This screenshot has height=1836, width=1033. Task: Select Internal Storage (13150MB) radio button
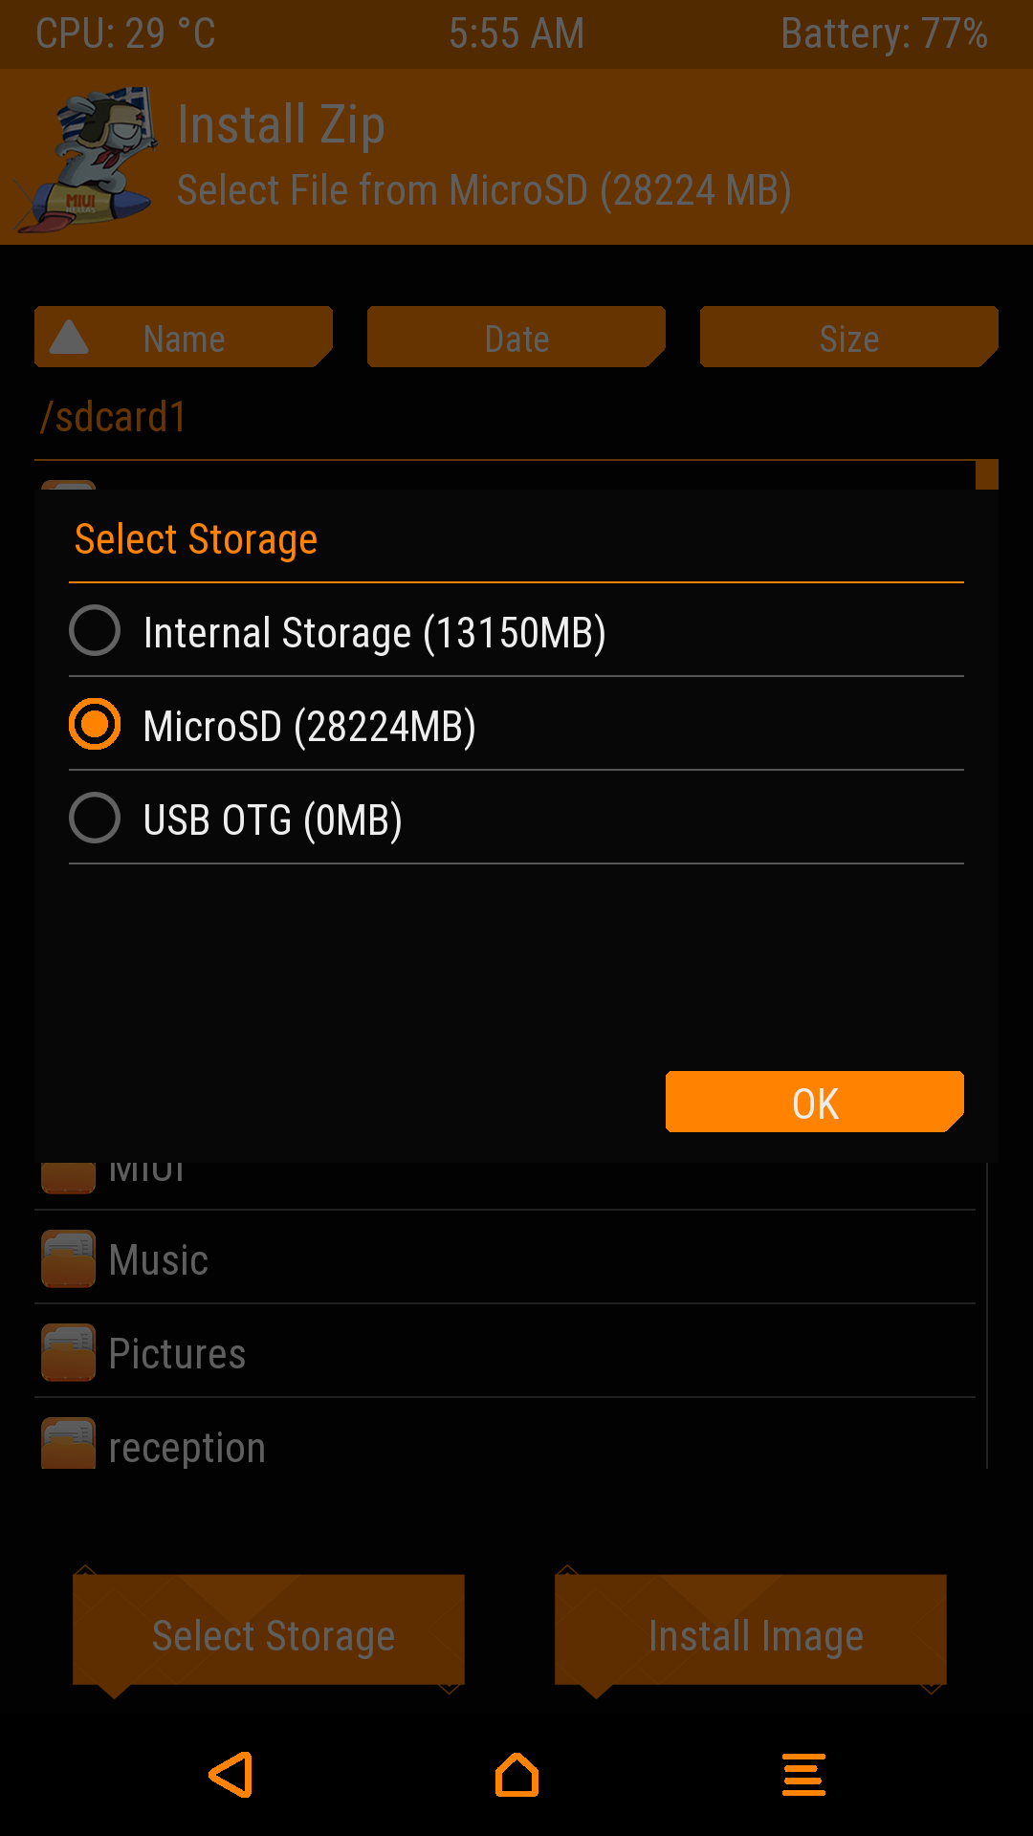95,631
